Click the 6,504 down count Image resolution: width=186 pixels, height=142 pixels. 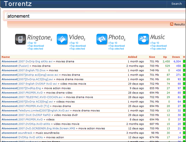pyautogui.click(x=177, y=61)
